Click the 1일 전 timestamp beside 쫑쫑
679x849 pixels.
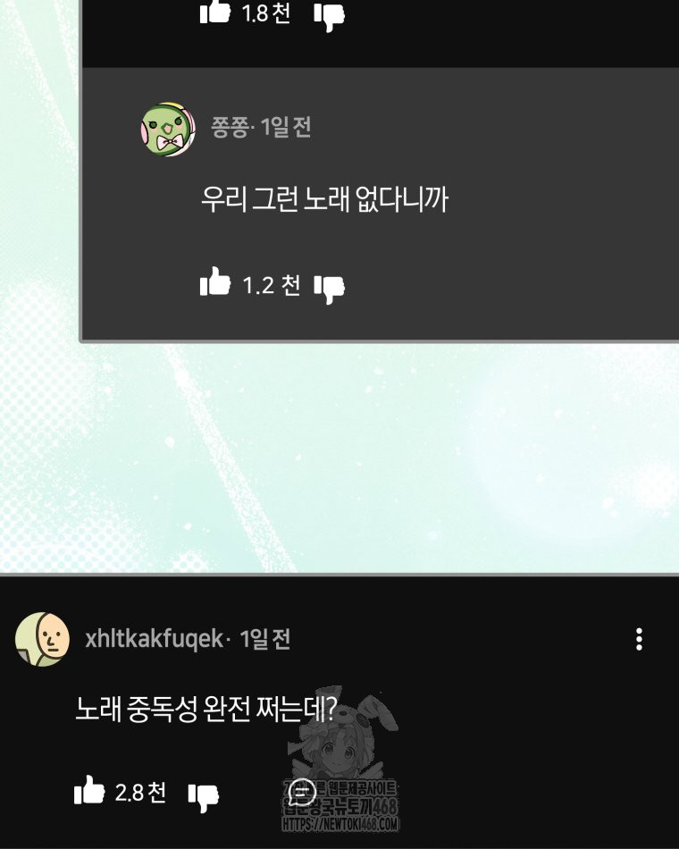(285, 127)
